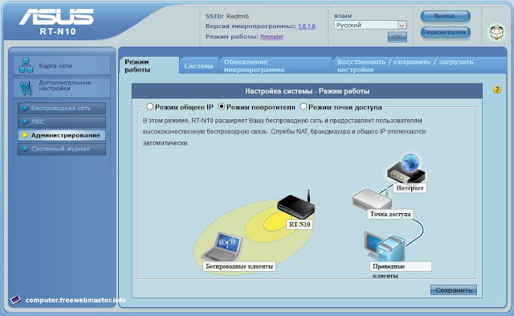
Task: Click the Интернет diagram label
Action: click(410, 188)
